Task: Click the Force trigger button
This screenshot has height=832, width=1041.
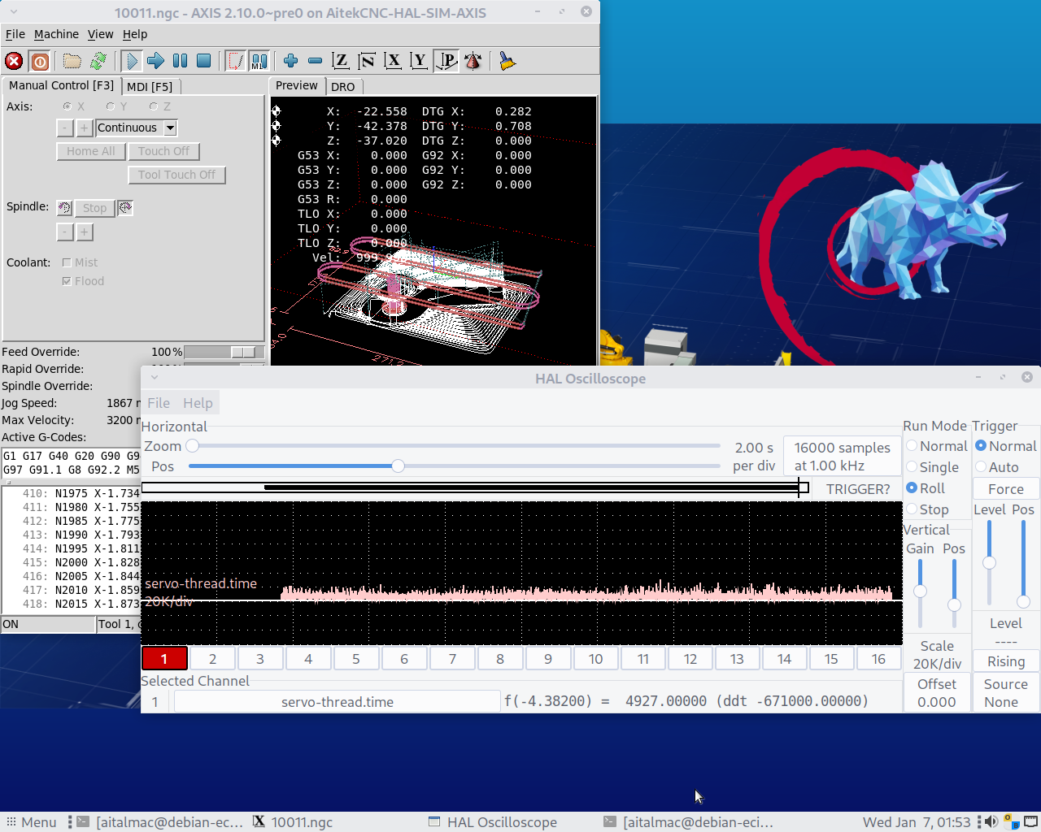Action: [1005, 489]
